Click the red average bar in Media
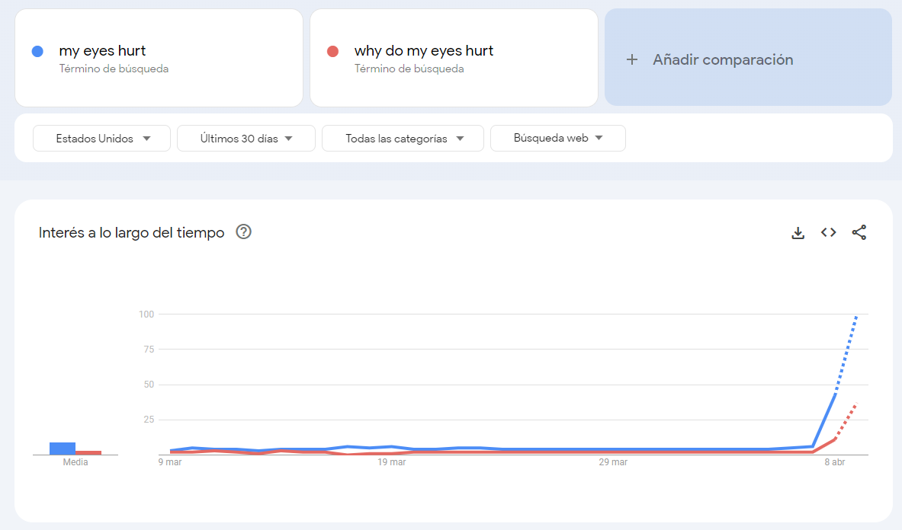The width and height of the screenshot is (902, 530). (x=88, y=452)
